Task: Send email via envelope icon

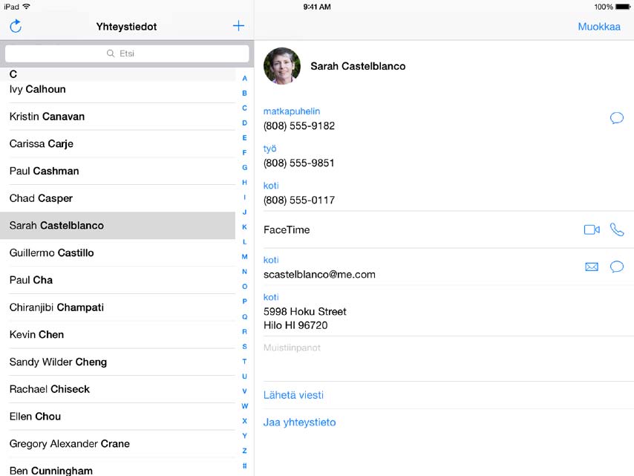Action: coord(592,267)
